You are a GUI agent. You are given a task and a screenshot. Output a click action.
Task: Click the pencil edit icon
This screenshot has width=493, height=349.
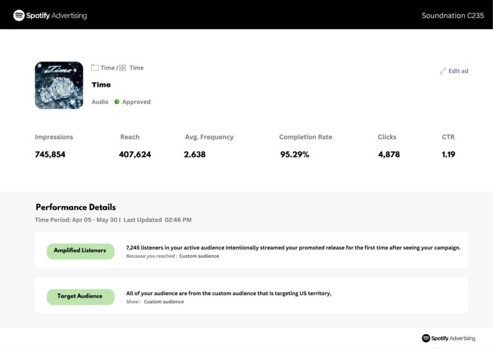click(x=443, y=71)
